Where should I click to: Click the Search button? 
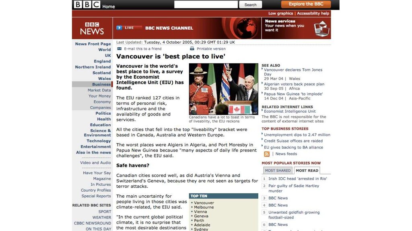(x=250, y=5)
